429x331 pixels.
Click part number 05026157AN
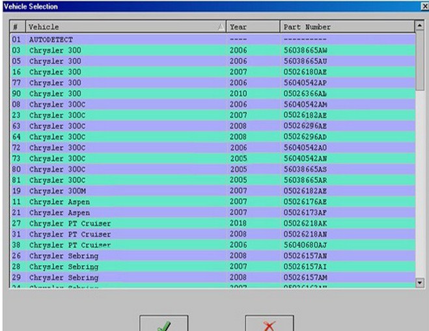pos(305,255)
